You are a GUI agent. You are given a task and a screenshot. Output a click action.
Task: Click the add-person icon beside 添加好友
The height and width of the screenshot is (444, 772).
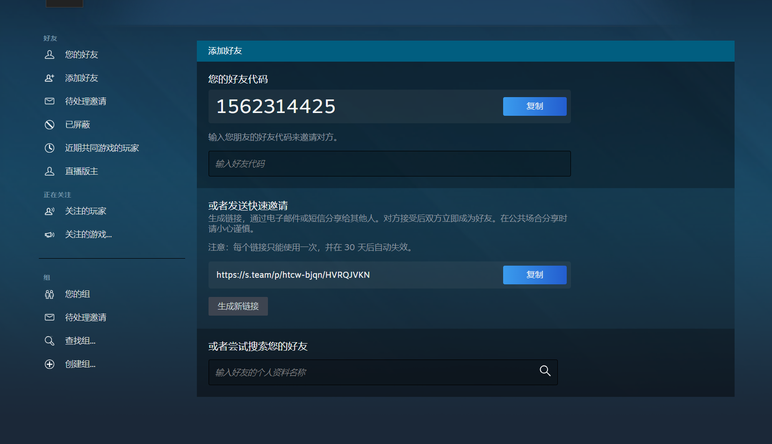pos(50,78)
